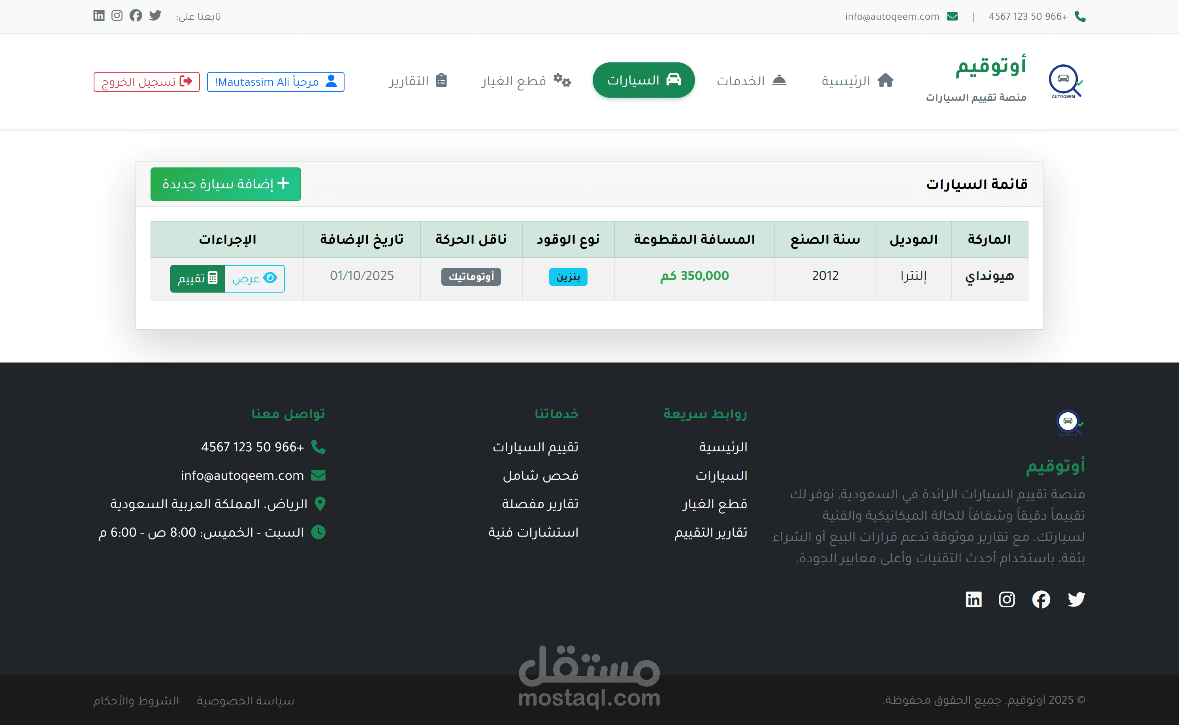Open the Mautassim Ali user profile button
Screen dimensions: 1179x725
(x=275, y=82)
